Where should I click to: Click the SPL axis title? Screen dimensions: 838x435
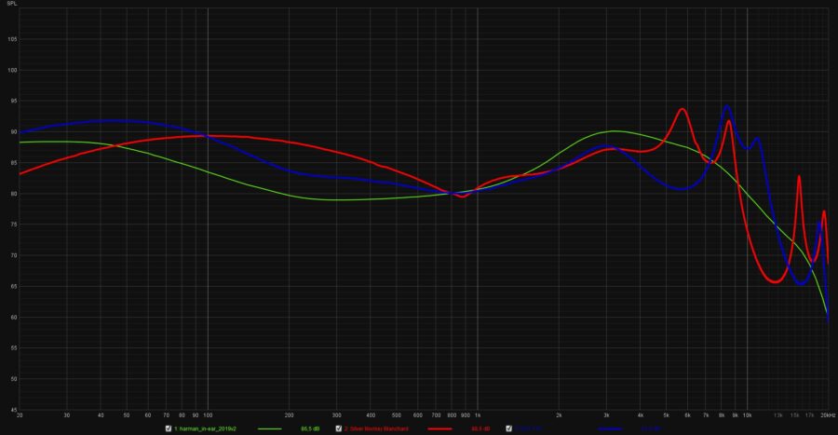point(12,4)
